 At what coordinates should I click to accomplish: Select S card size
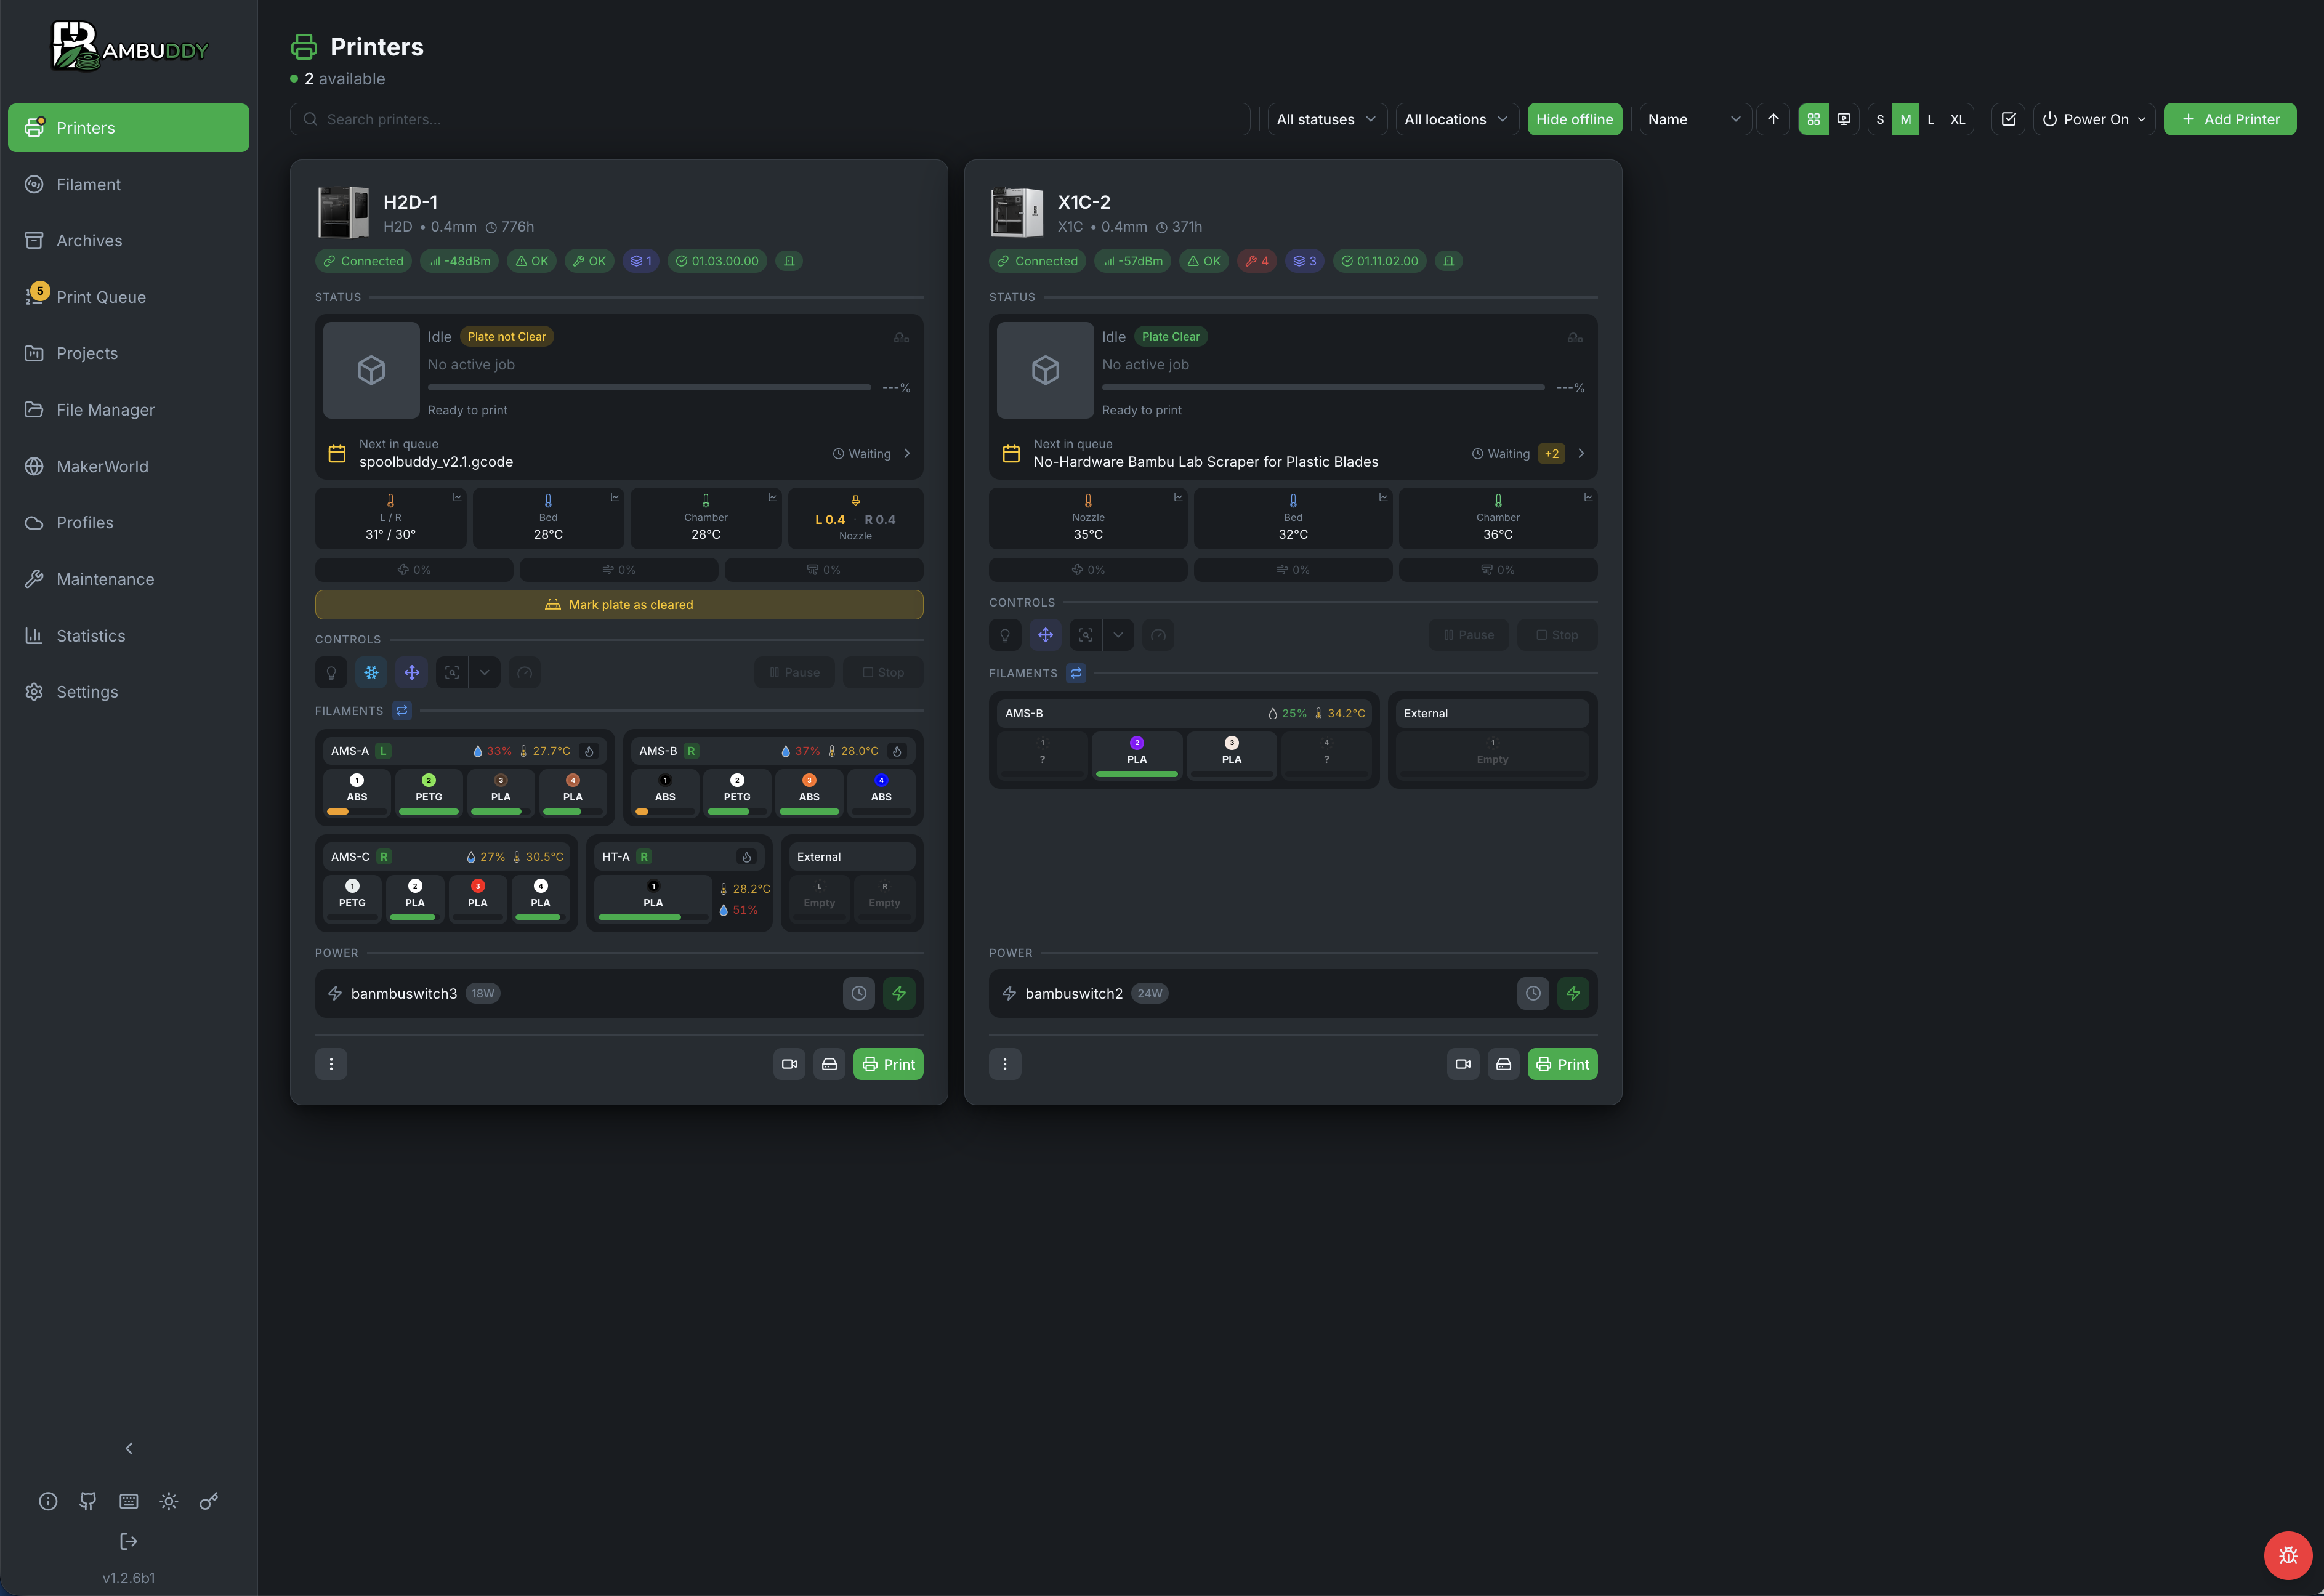pos(1880,119)
